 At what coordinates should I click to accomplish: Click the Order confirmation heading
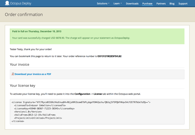[24, 14]
